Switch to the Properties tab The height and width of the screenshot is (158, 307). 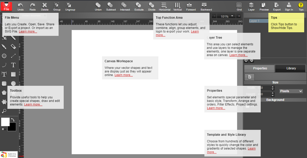[259, 68]
